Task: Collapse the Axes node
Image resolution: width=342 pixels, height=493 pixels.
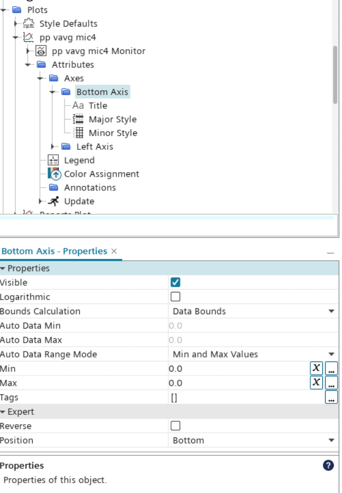Action: point(40,78)
